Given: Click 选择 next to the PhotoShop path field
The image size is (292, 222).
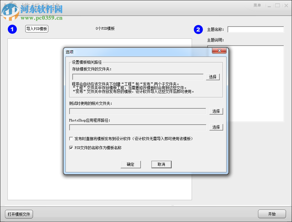Looking at the screenshot, I should [216, 127].
